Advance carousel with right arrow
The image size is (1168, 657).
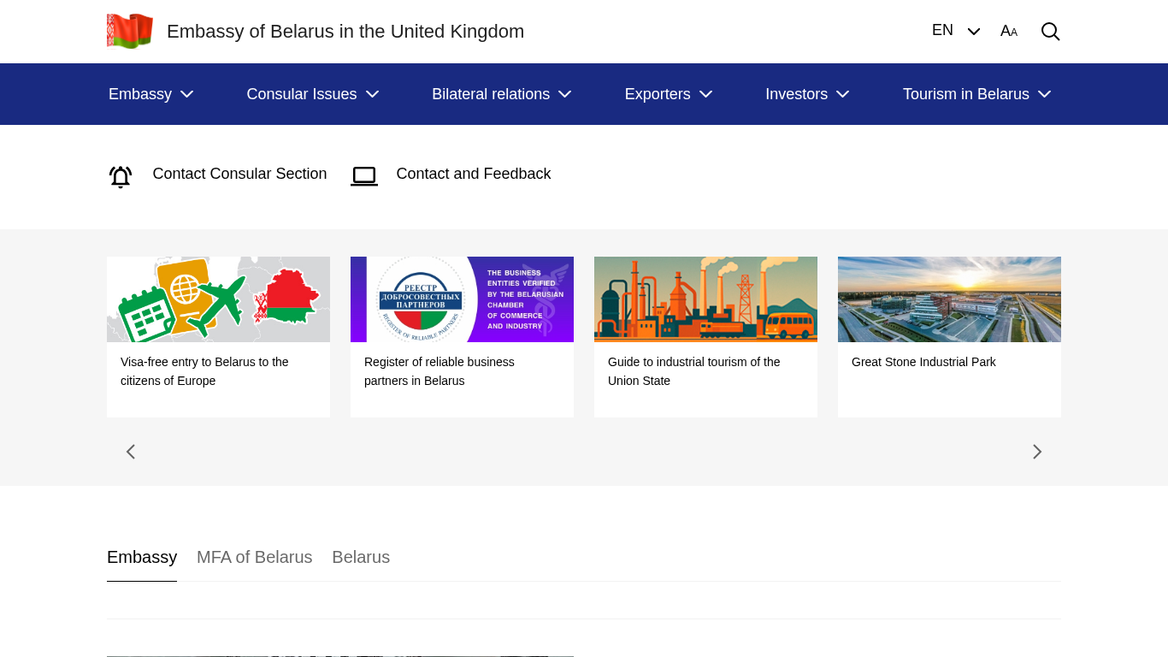click(x=1036, y=452)
